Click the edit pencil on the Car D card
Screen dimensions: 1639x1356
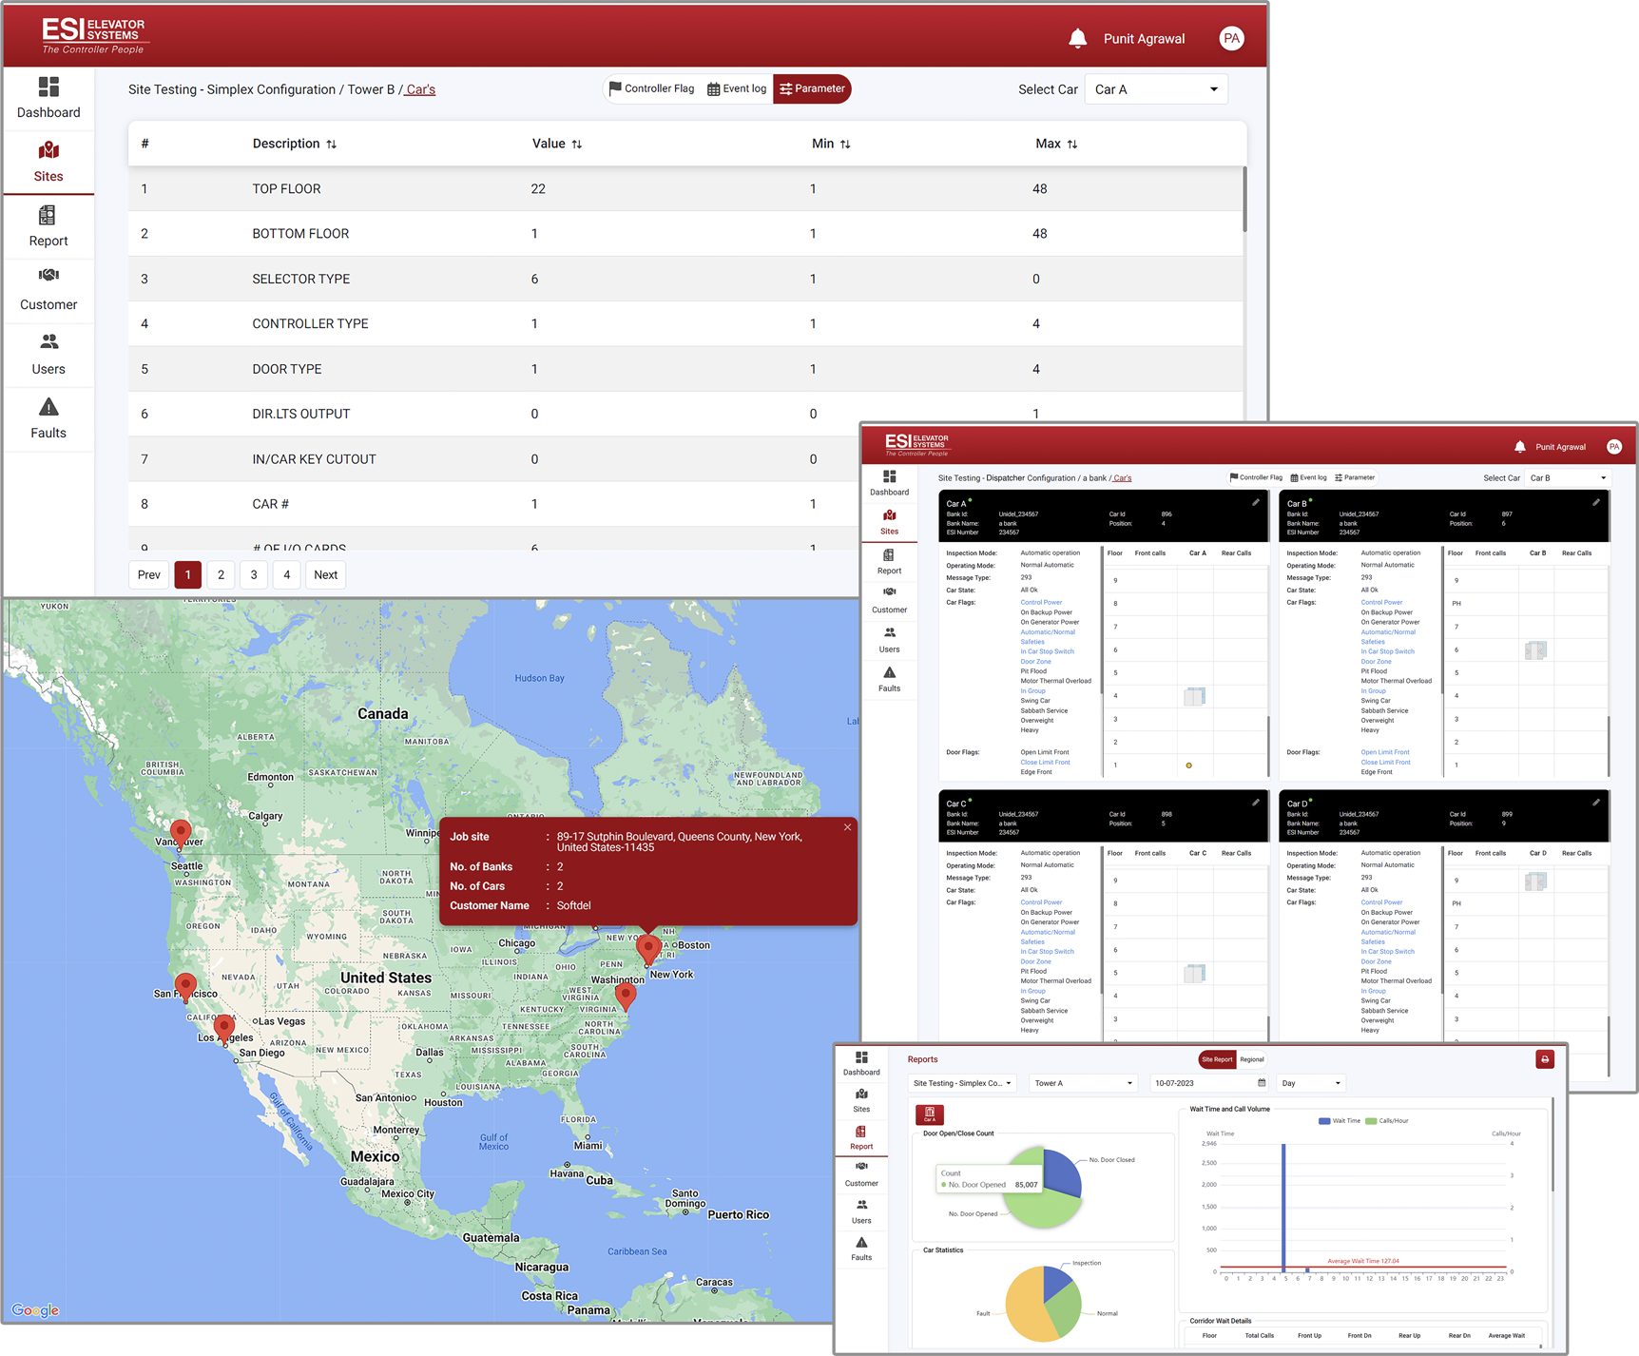[x=1596, y=803]
